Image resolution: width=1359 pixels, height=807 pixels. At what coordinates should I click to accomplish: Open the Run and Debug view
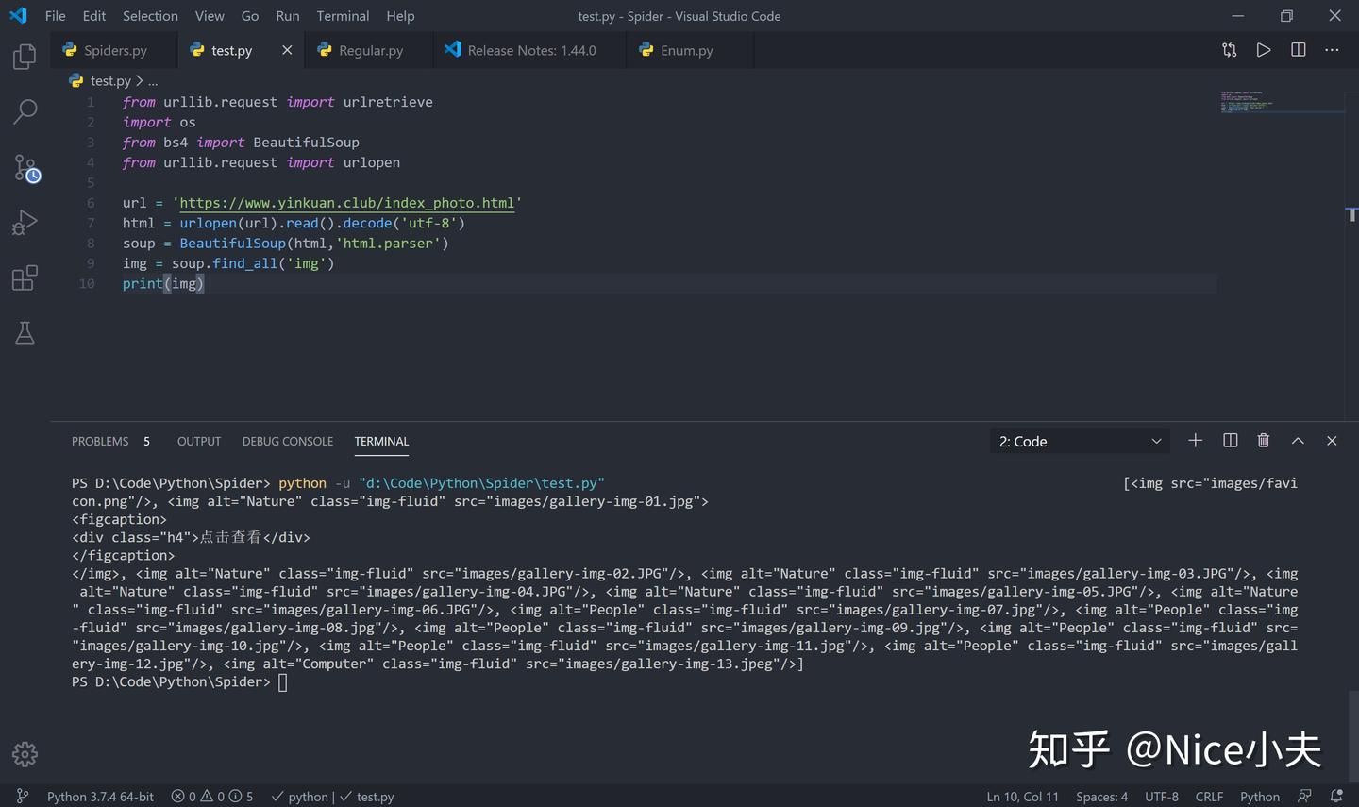tap(24, 222)
